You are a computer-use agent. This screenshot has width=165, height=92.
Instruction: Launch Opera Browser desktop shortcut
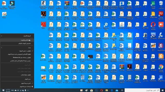click(x=153, y=26)
